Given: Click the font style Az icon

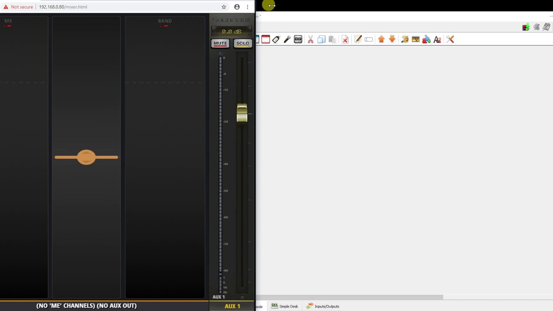Looking at the screenshot, I should coord(437,39).
